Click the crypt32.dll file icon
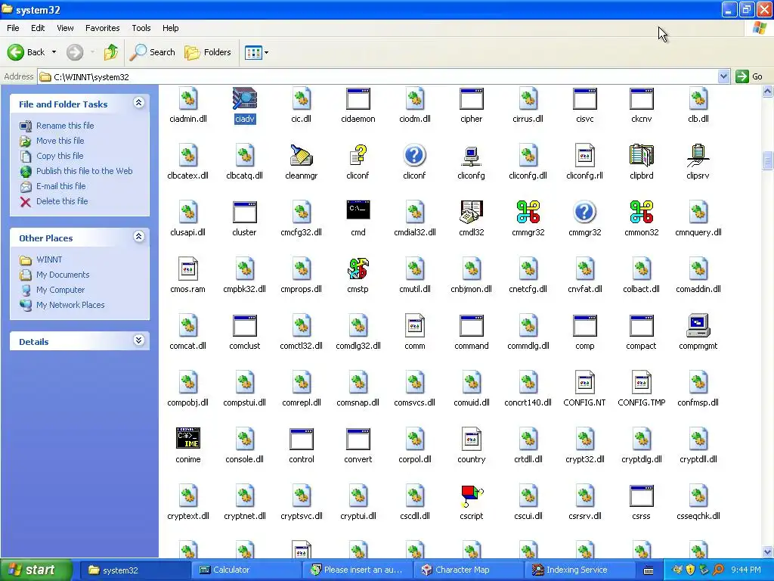Image resolution: width=774 pixels, height=581 pixels. coord(584,440)
